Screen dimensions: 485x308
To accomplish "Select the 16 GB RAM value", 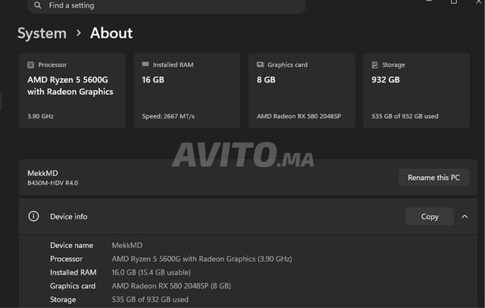I will tap(153, 80).
